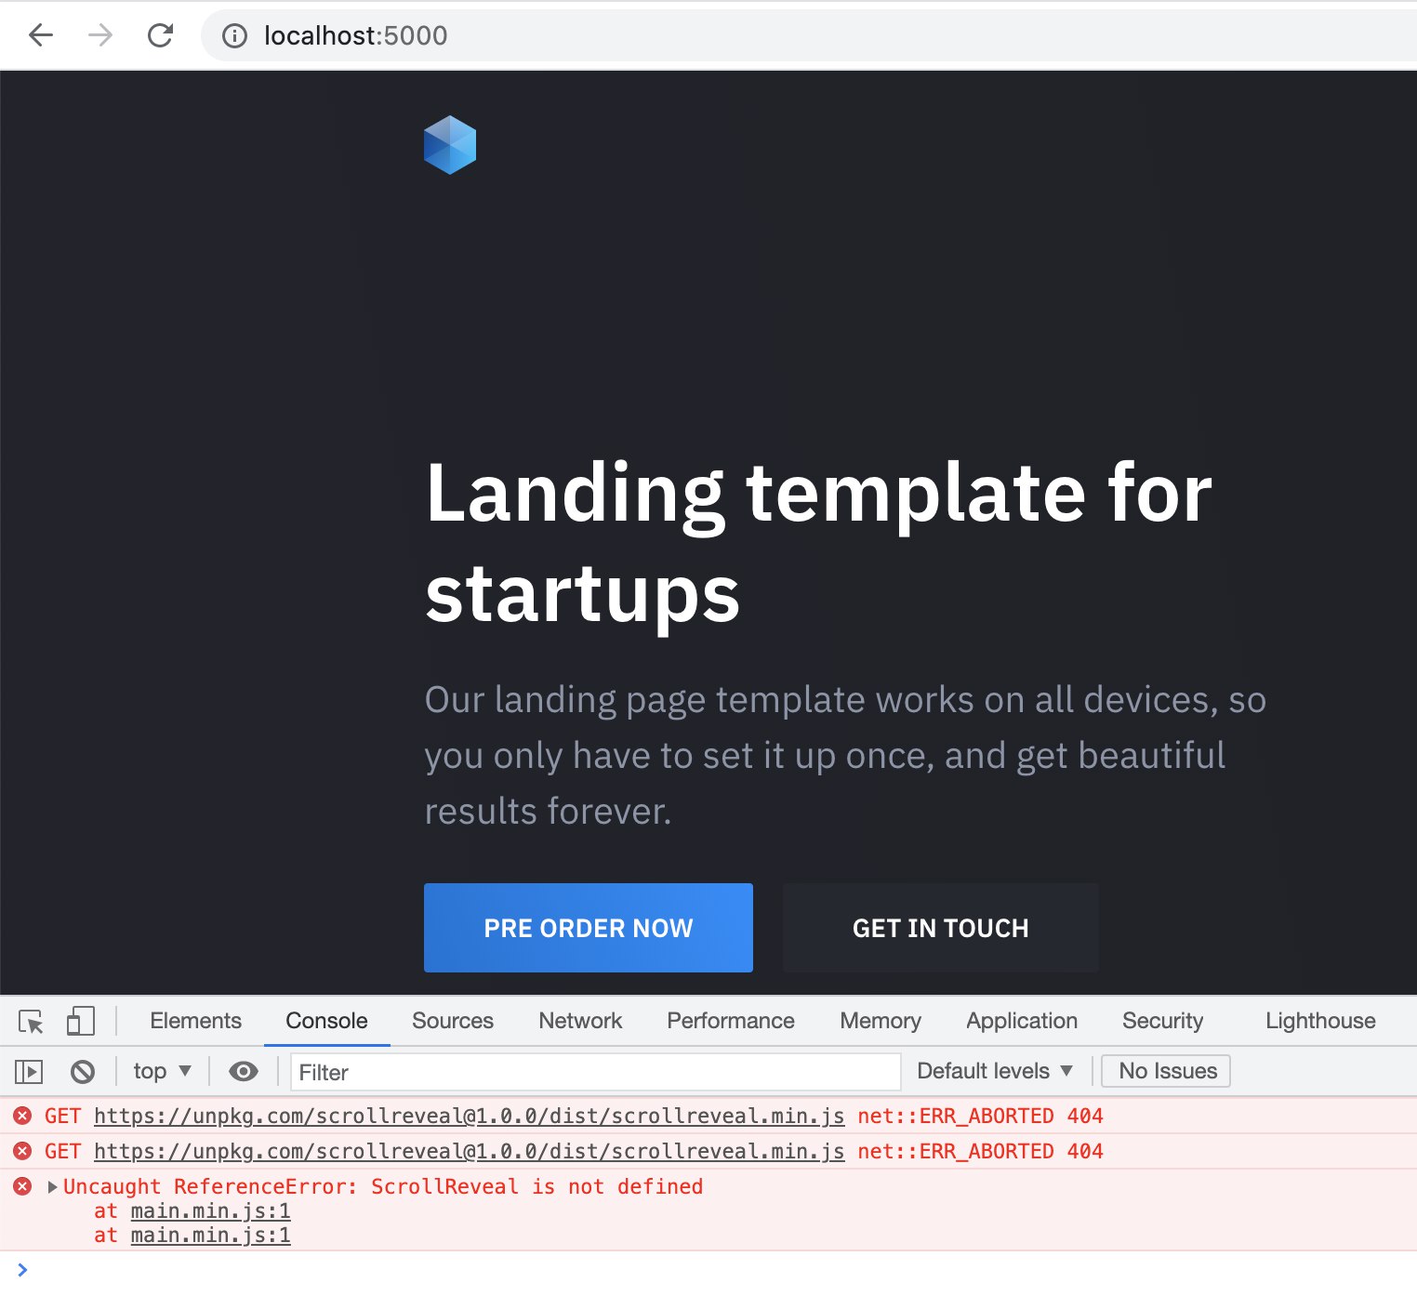This screenshot has width=1417, height=1309.
Task: Clear console with the ban icon
Action: (83, 1072)
